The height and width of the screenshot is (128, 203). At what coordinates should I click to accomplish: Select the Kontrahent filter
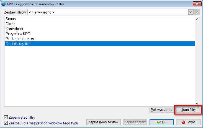(14, 29)
